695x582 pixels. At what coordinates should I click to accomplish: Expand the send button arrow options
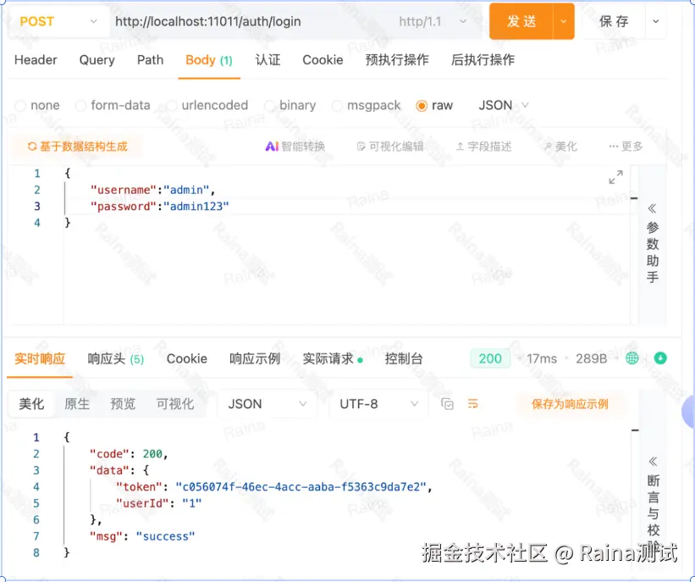[564, 21]
